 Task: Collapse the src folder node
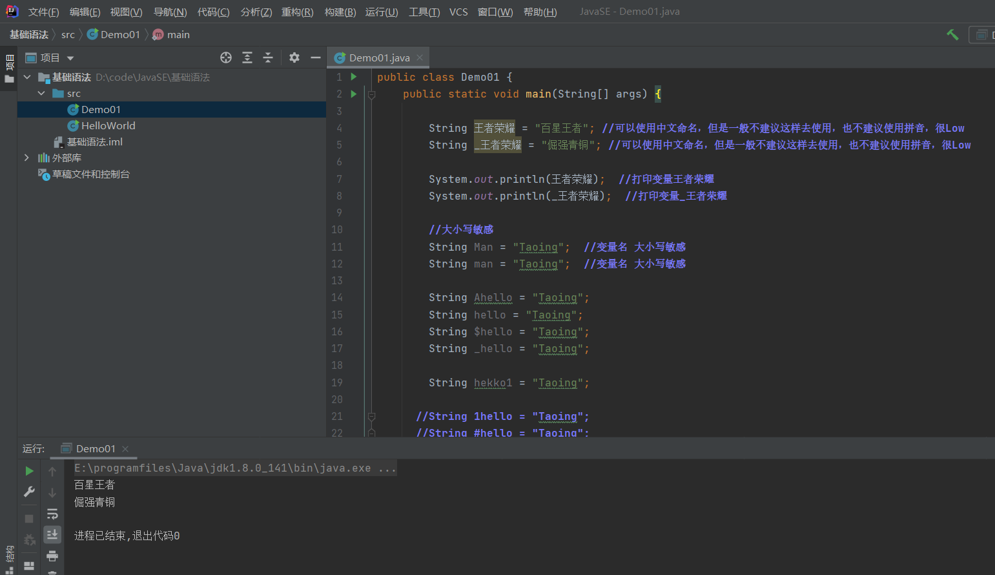pyautogui.click(x=41, y=93)
